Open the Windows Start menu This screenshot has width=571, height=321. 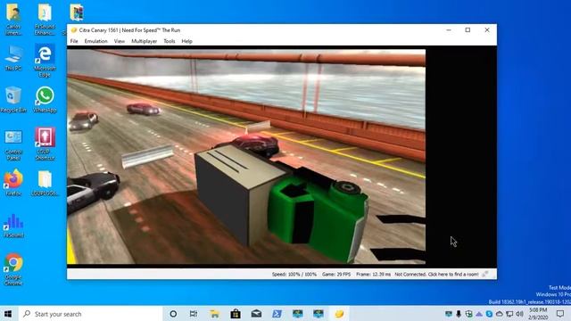coord(8,314)
